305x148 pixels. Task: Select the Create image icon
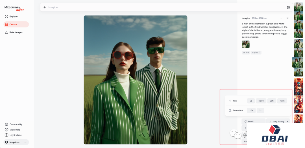click(6, 24)
